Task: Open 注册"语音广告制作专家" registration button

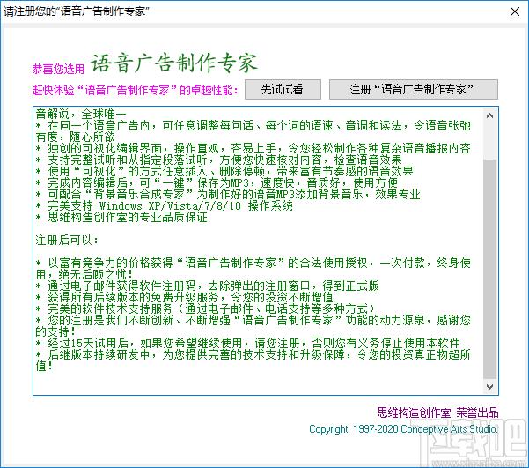Action: click(414, 90)
